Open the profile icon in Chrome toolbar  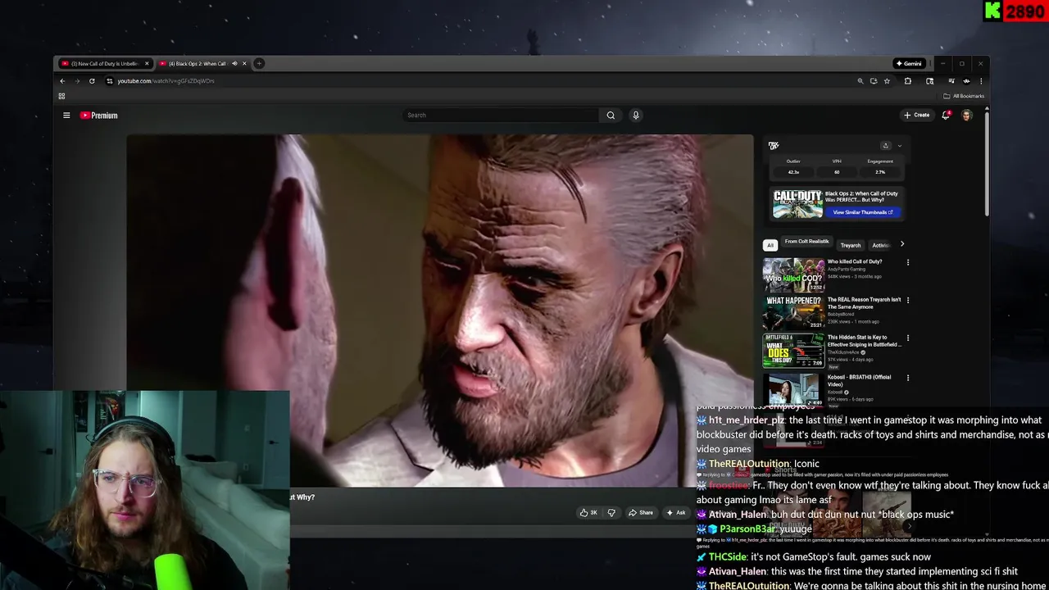point(966,81)
